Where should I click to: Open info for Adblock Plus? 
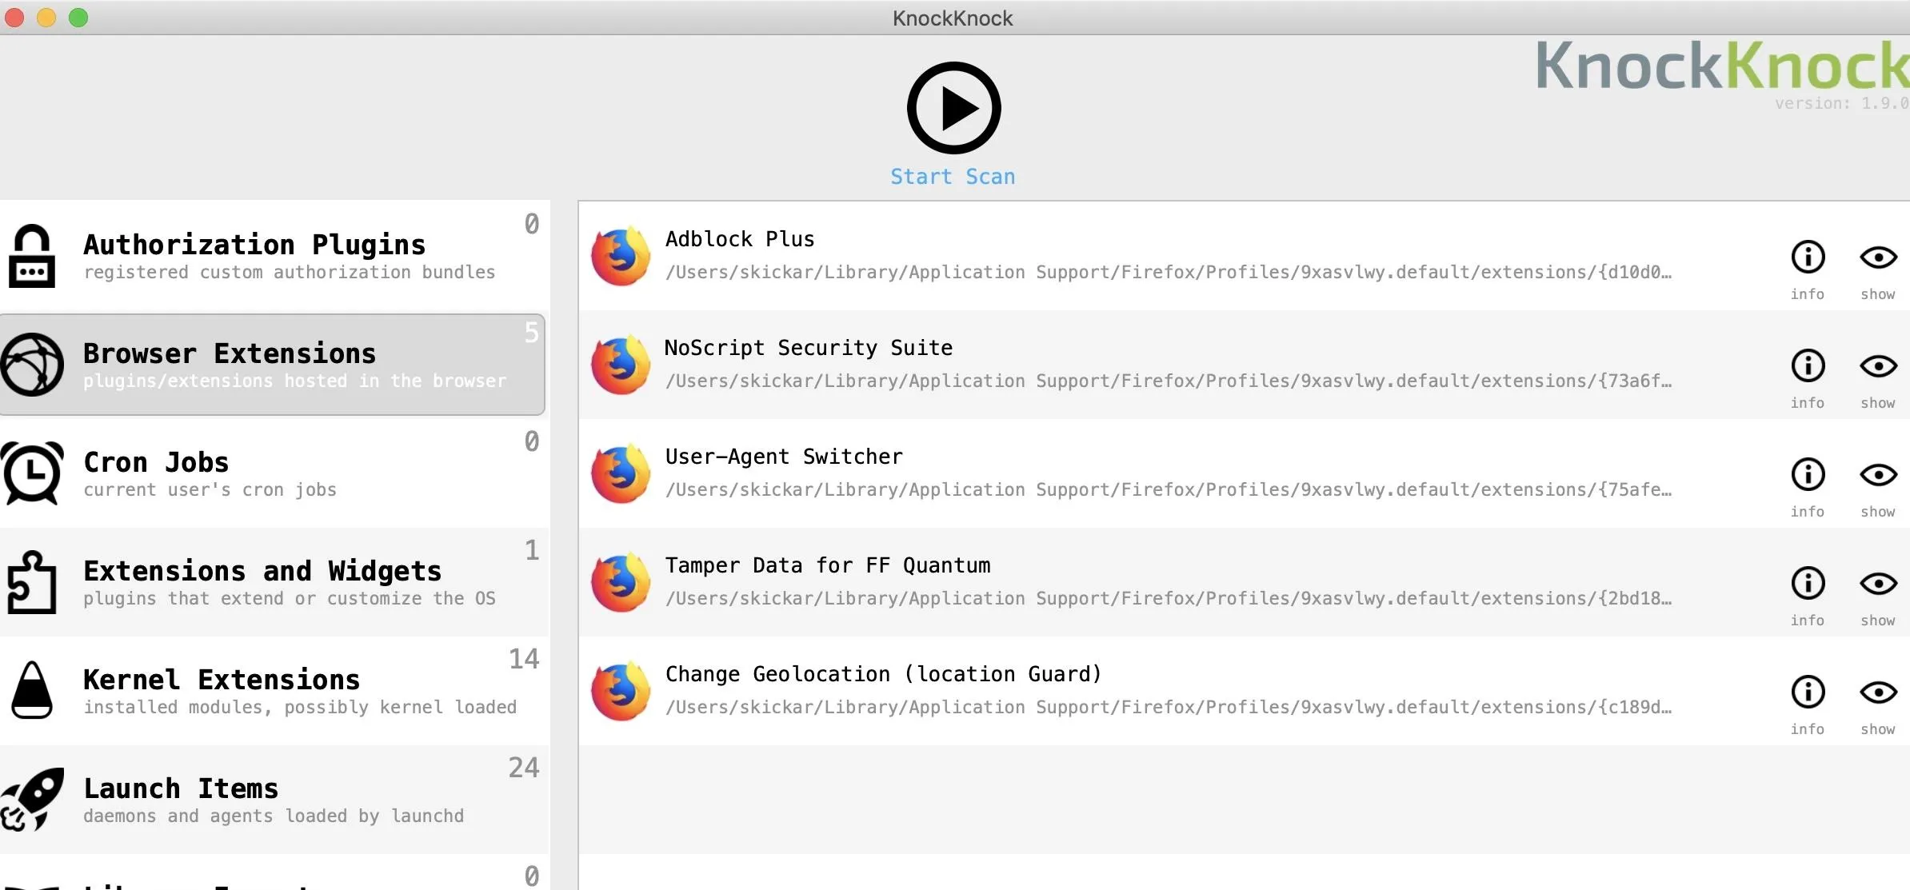pos(1808,257)
